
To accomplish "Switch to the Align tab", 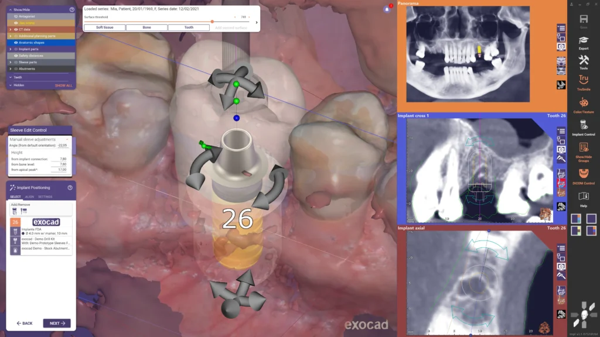I will click(29, 197).
